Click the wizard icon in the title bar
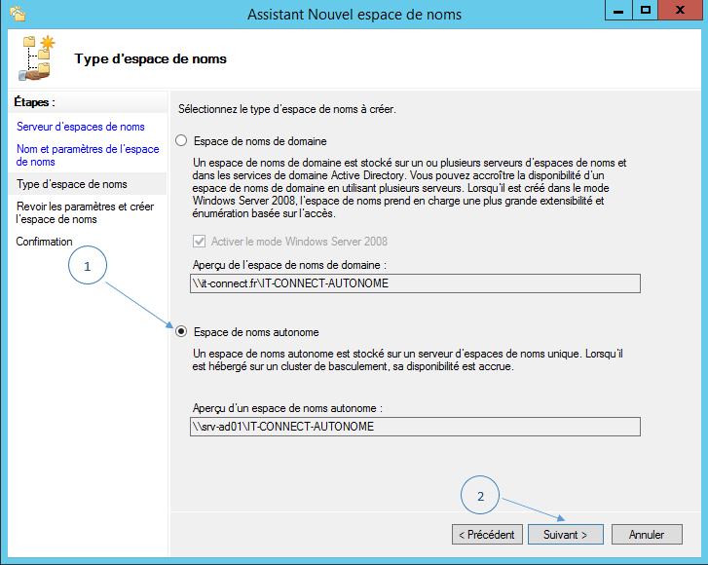 point(18,14)
